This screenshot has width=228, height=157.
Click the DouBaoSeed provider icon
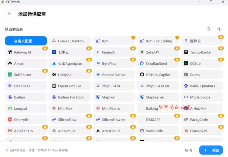(142, 63)
